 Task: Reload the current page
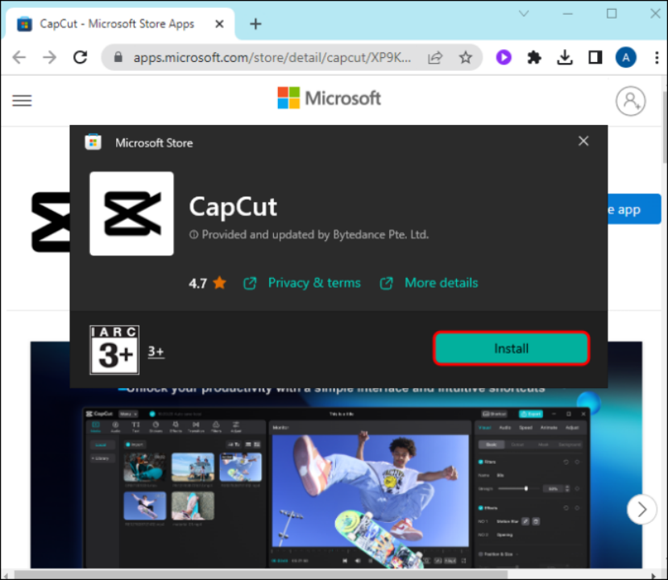(80, 57)
